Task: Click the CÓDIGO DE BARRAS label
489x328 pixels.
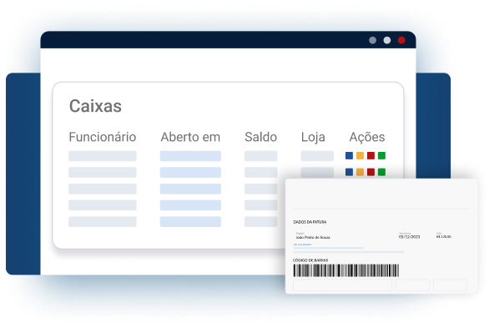Action: tap(310, 260)
